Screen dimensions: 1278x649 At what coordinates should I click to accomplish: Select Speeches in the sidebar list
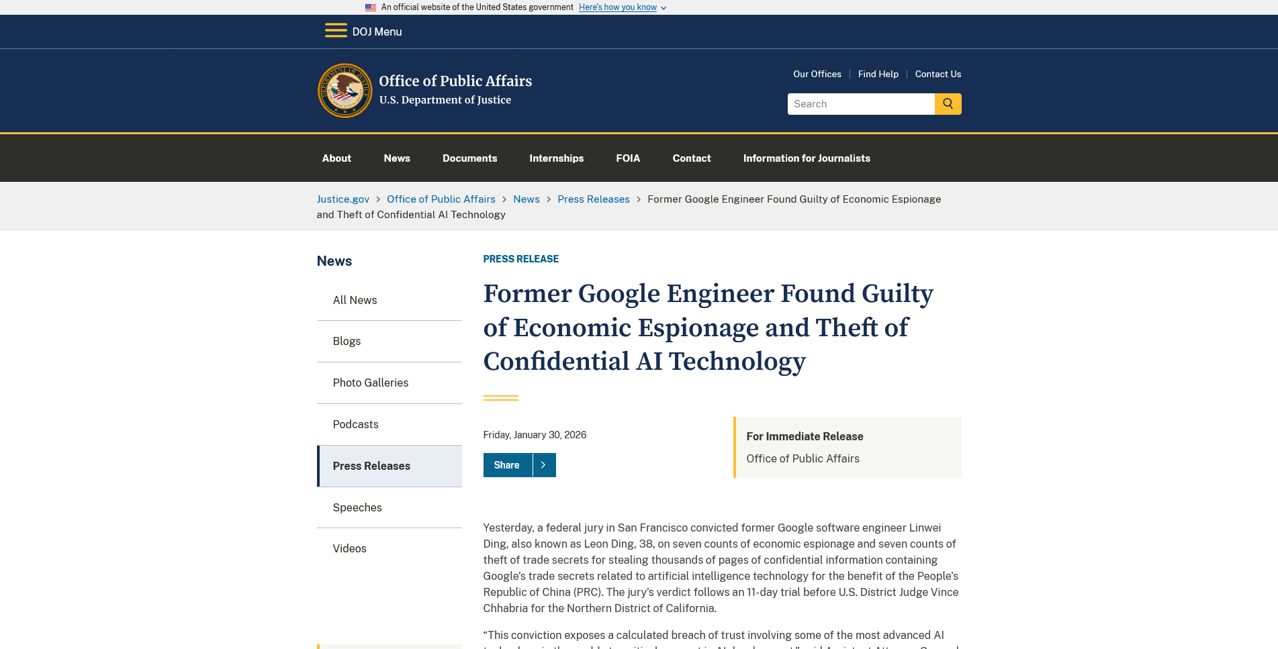(357, 507)
